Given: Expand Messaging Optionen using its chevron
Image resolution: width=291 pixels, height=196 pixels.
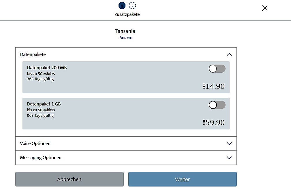Looking at the screenshot, I should [229, 158].
